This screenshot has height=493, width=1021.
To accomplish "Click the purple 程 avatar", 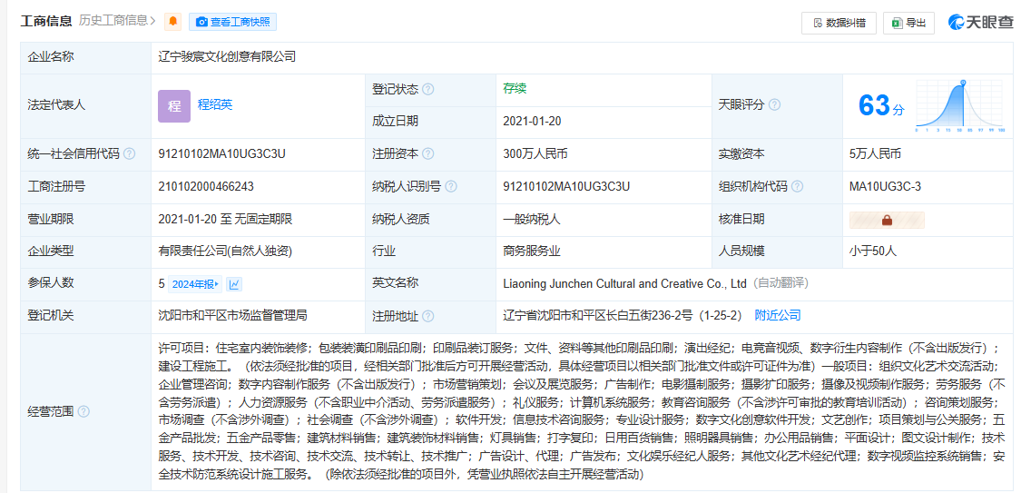I will click(174, 106).
